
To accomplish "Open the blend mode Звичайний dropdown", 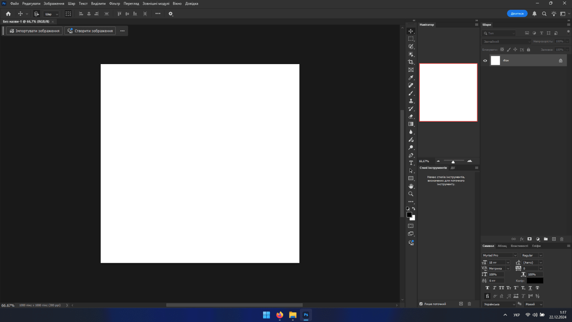I will [x=506, y=42].
